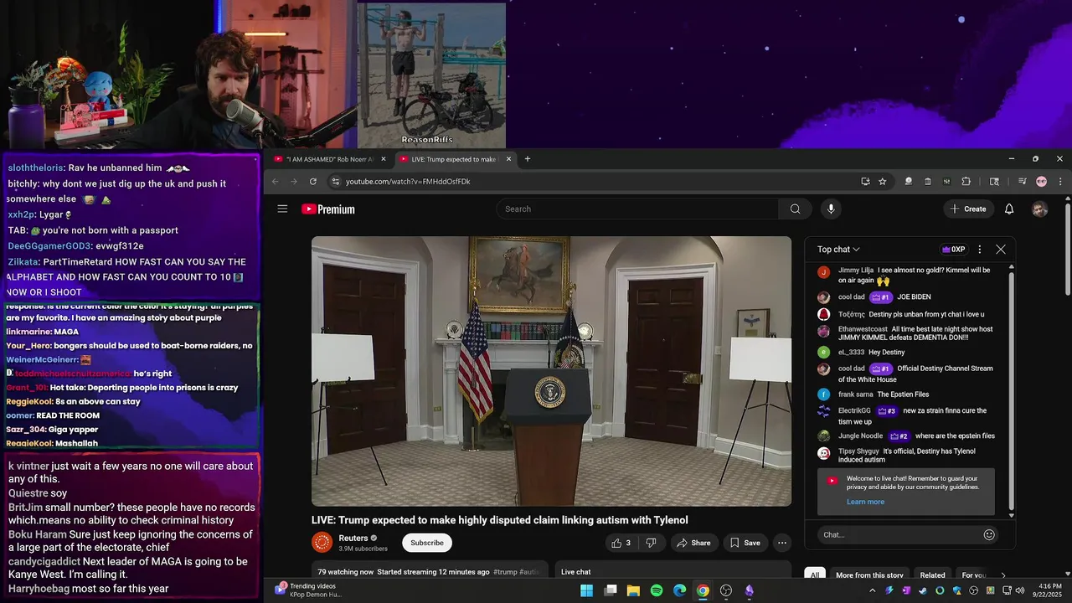This screenshot has height=603, width=1072.
Task: Open the YouTube account avatar menu
Action: [1039, 209]
